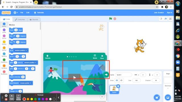This screenshot has height=102, width=182.
Task: Switch to large stage layout
Action: tap(166, 19)
